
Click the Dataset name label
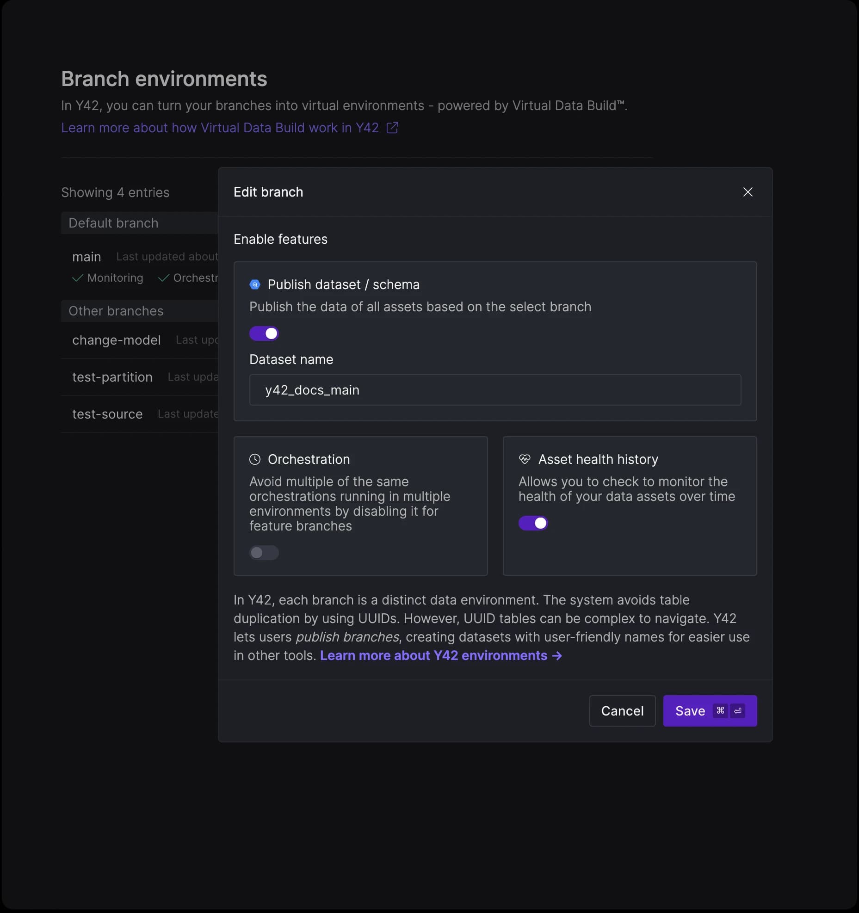point(291,359)
